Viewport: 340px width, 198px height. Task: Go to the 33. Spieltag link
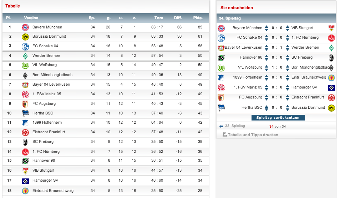click(x=235, y=126)
